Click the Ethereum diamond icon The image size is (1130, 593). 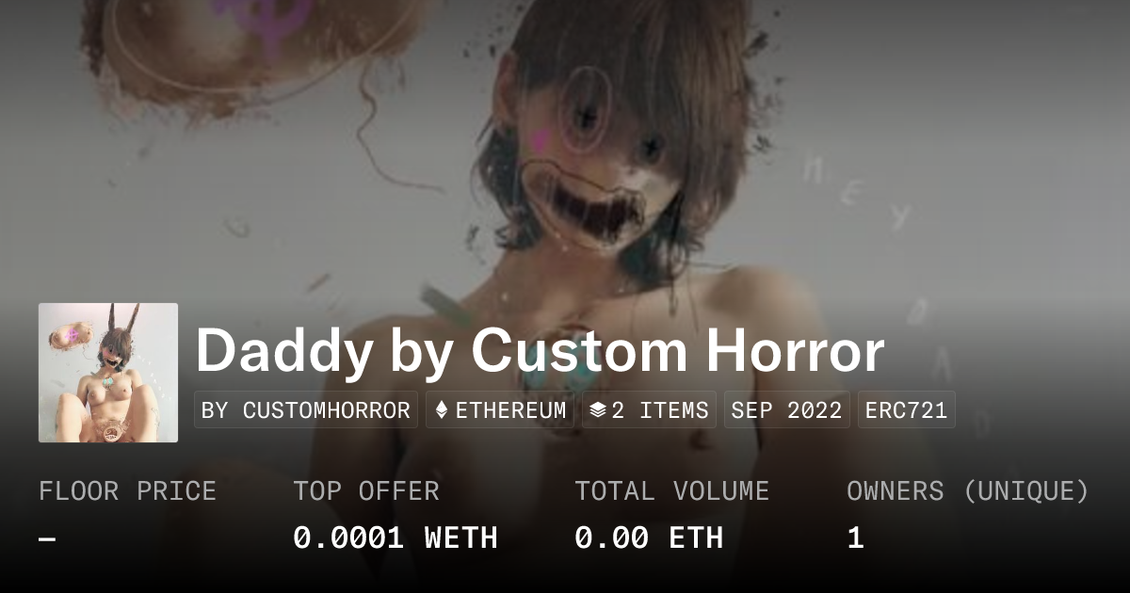[x=442, y=410]
